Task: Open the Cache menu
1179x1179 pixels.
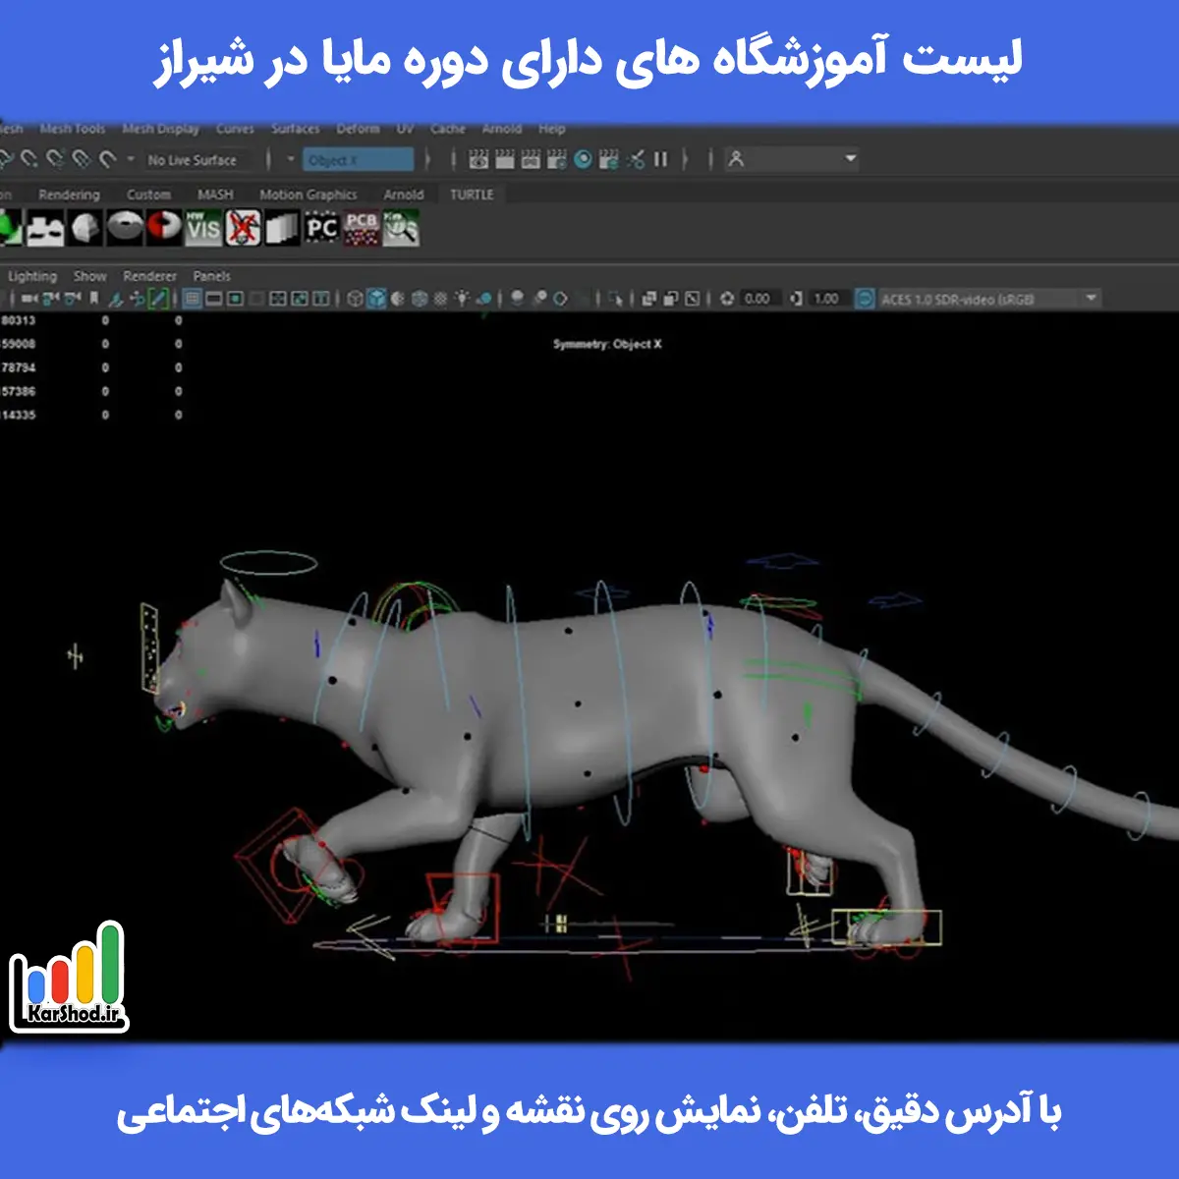Action: pyautogui.click(x=448, y=129)
